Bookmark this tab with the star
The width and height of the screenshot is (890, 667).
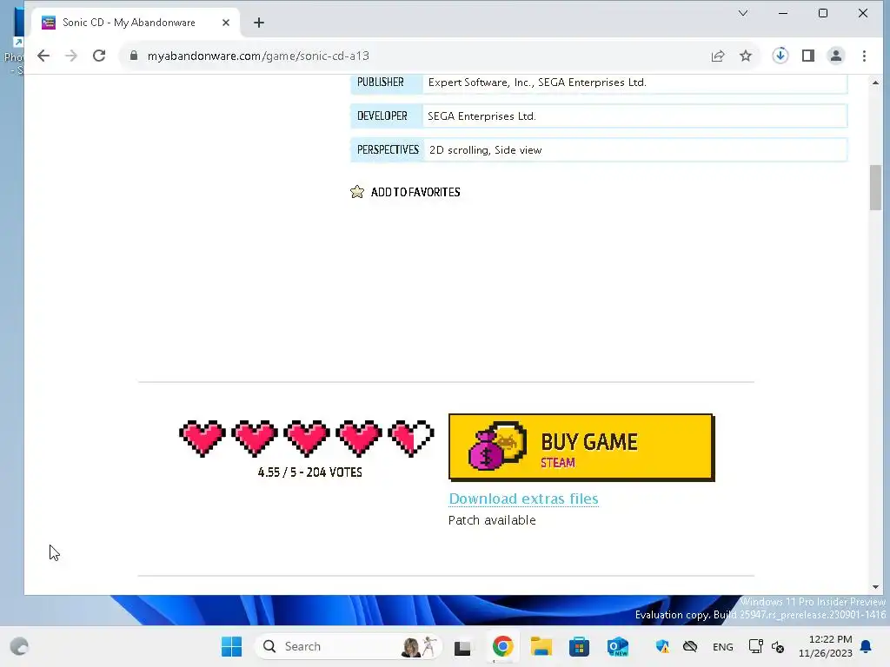tap(746, 56)
